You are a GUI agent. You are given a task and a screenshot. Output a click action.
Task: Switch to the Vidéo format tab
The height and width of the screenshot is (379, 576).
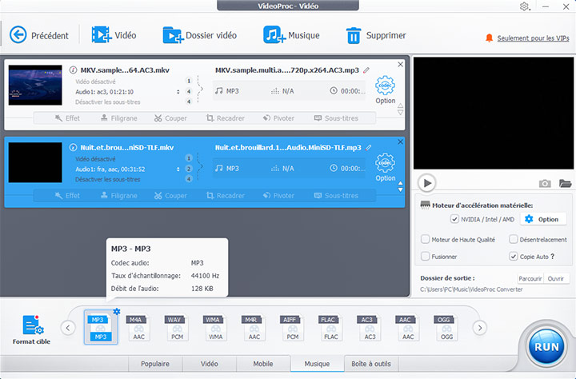(210, 364)
